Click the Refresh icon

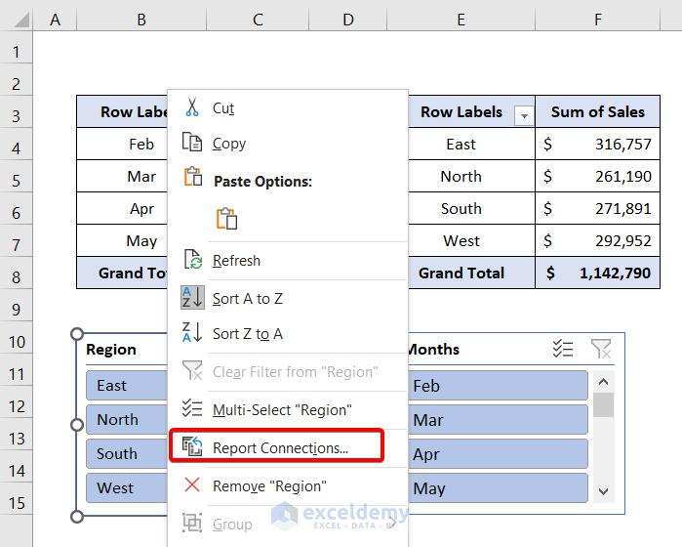[193, 261]
